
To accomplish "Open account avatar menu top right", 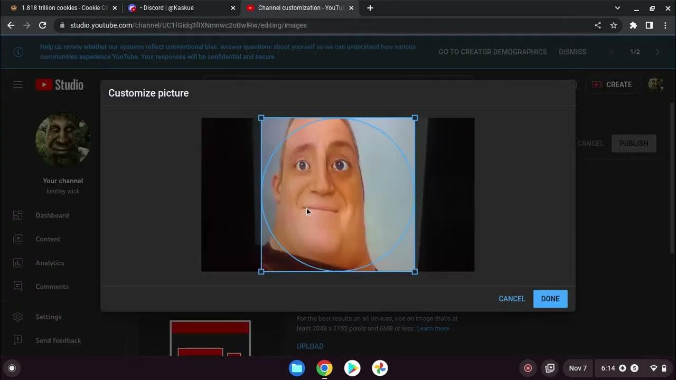I will pos(655,84).
